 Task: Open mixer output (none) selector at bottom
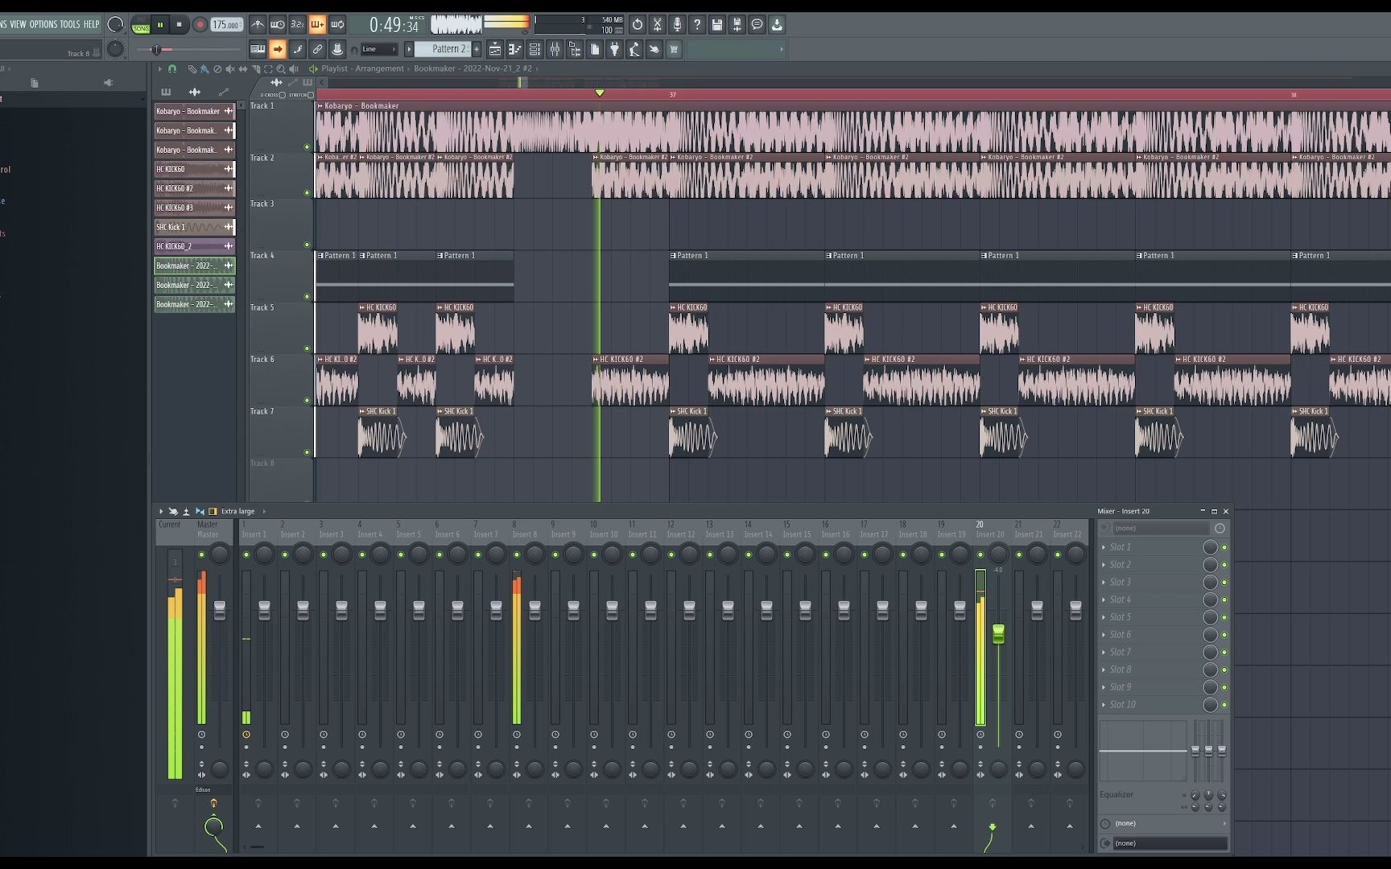coord(1170,843)
